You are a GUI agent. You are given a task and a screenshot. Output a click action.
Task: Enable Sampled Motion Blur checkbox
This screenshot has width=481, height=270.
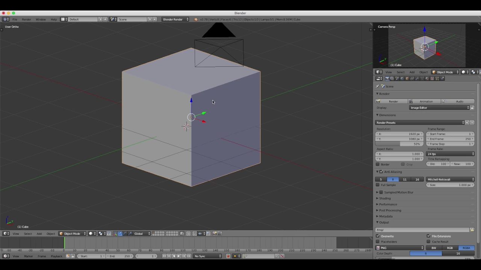(x=381, y=192)
